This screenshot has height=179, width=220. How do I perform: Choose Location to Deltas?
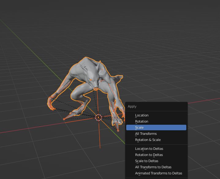[156, 149]
